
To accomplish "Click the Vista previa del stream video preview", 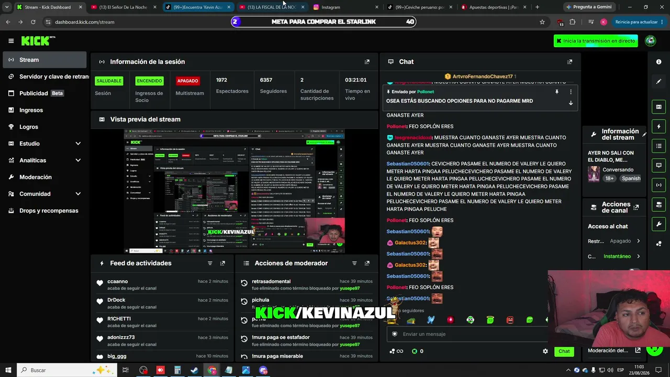I will [234, 191].
